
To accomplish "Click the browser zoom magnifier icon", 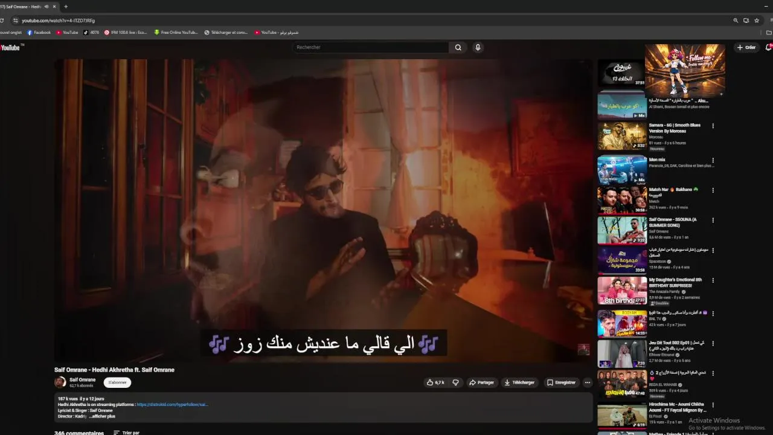I will pyautogui.click(x=736, y=21).
